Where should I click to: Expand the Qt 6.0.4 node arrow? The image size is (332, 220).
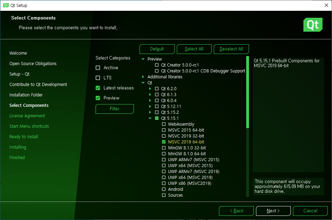pyautogui.click(x=150, y=100)
